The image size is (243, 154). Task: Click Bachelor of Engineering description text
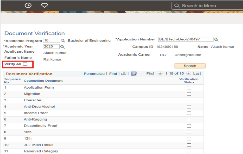click(x=89, y=41)
